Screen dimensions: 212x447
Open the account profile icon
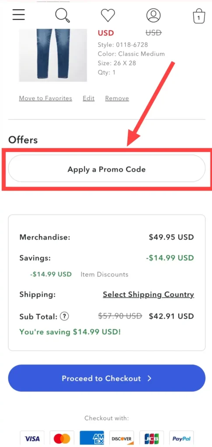pos(153,15)
